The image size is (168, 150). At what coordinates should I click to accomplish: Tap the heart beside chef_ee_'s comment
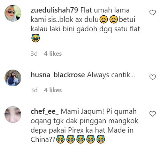click(x=153, y=114)
